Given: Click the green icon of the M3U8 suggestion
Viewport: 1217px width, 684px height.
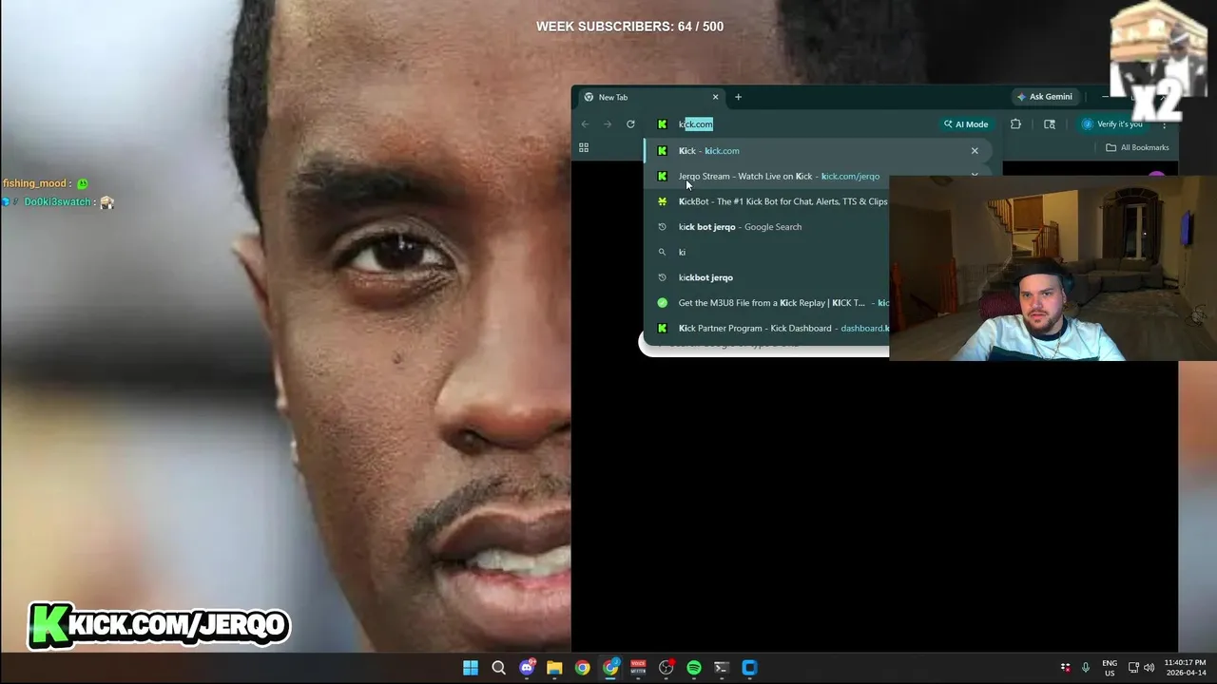Looking at the screenshot, I should [x=663, y=303].
